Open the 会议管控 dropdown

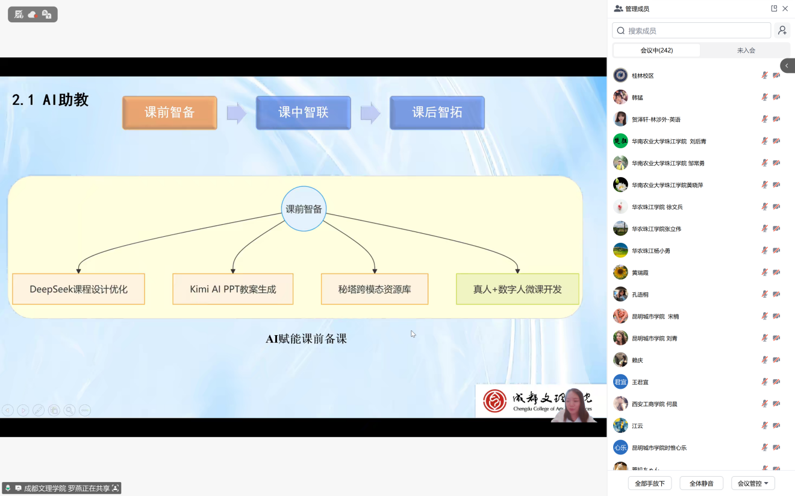coord(753,483)
